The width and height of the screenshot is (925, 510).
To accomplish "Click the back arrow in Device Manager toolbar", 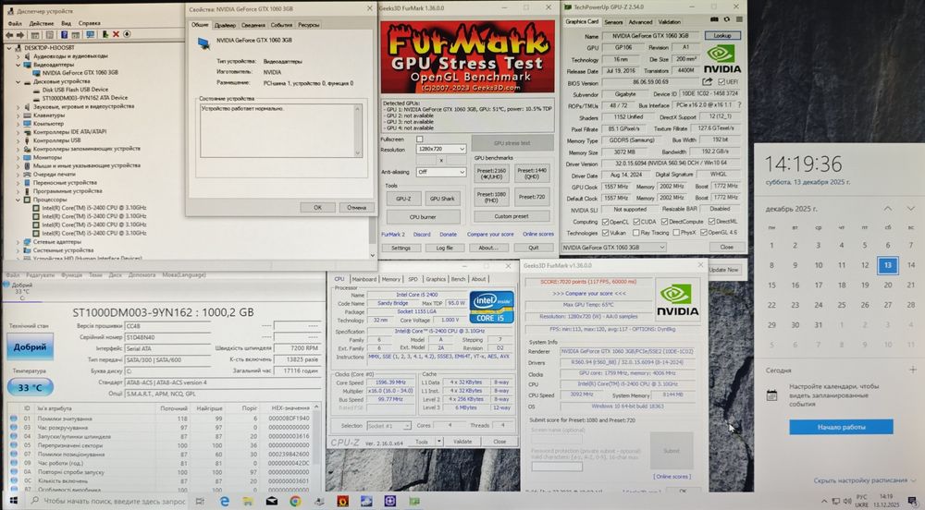I will [x=9, y=35].
